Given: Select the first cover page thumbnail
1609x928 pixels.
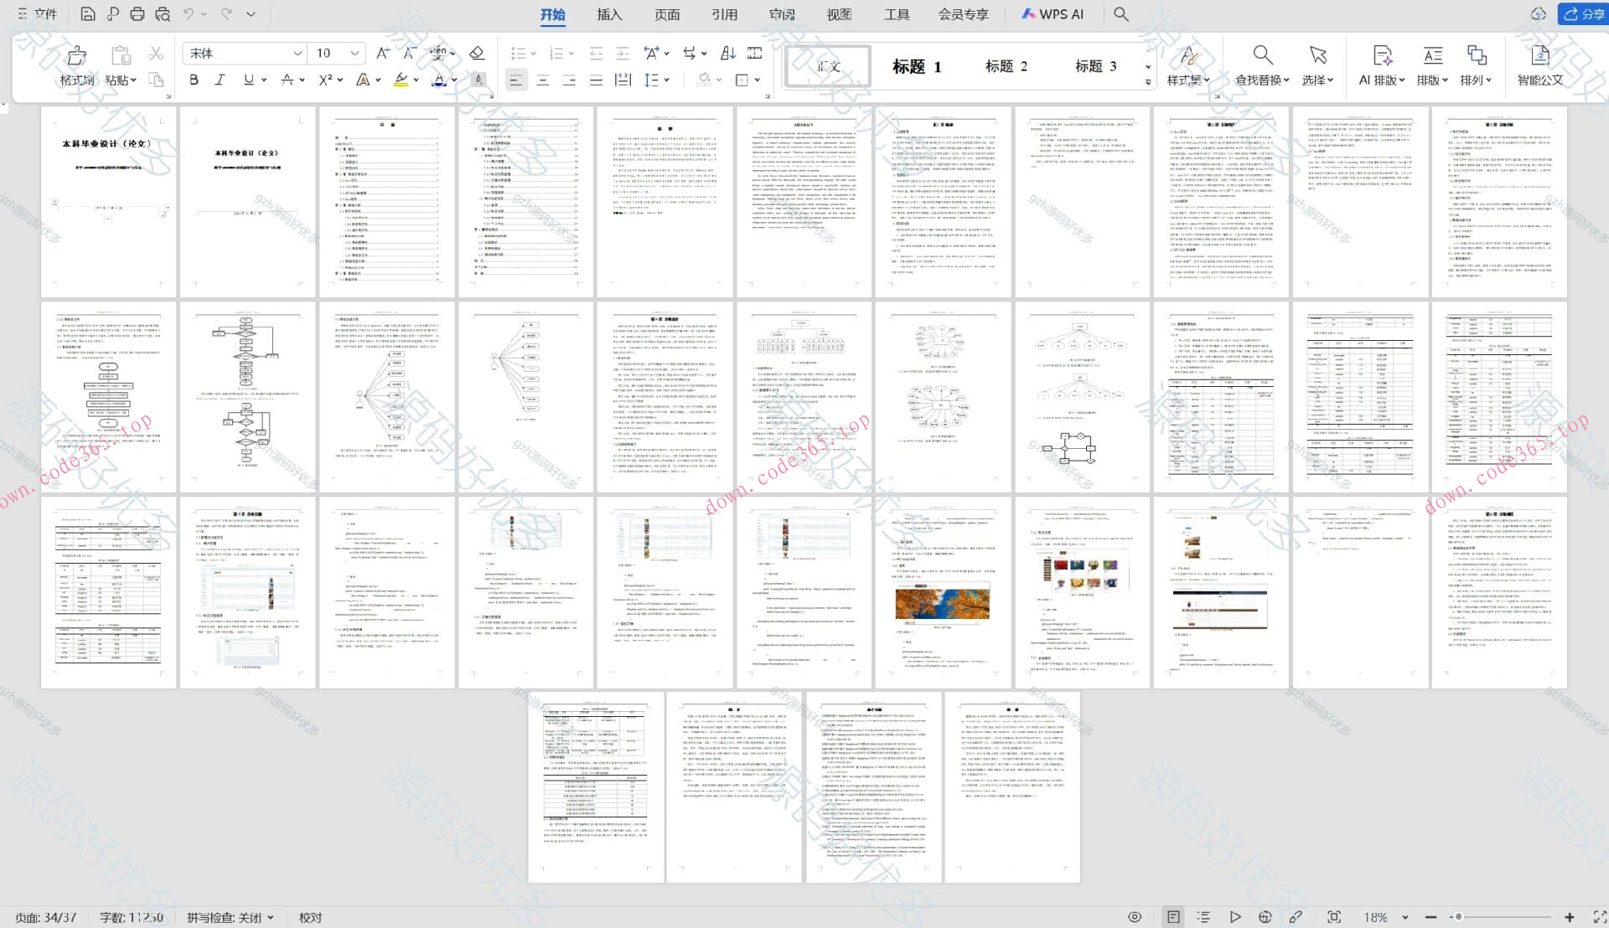Looking at the screenshot, I should point(109,201).
